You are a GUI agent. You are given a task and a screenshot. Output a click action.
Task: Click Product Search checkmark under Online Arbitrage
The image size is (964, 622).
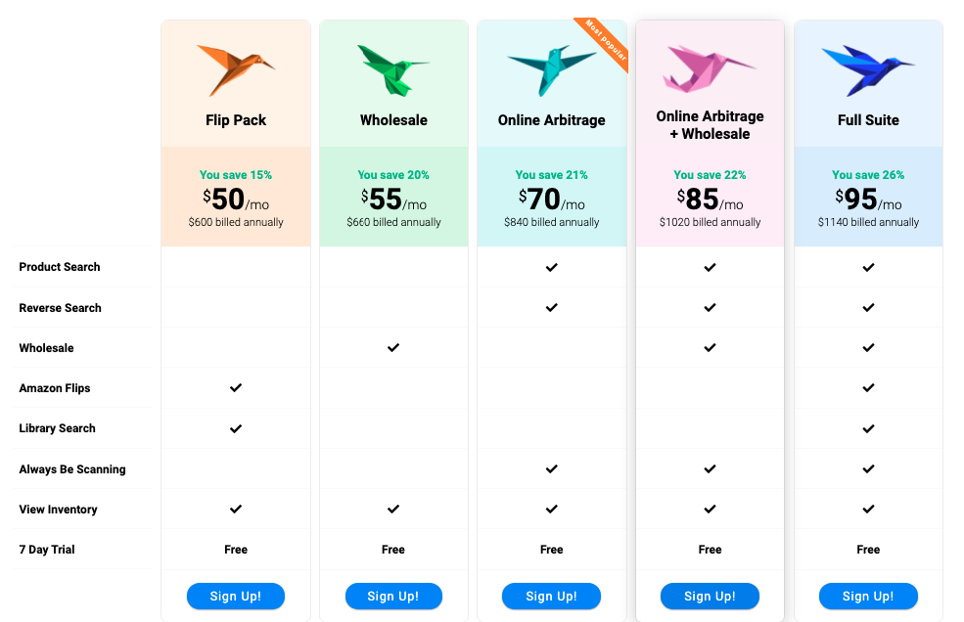(x=551, y=267)
